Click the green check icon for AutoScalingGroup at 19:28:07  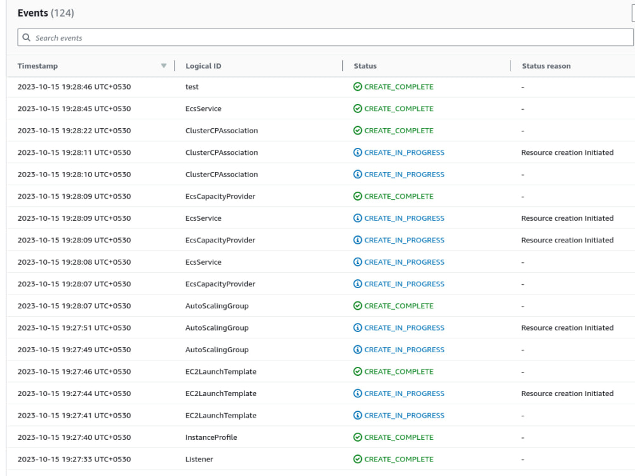[358, 306]
